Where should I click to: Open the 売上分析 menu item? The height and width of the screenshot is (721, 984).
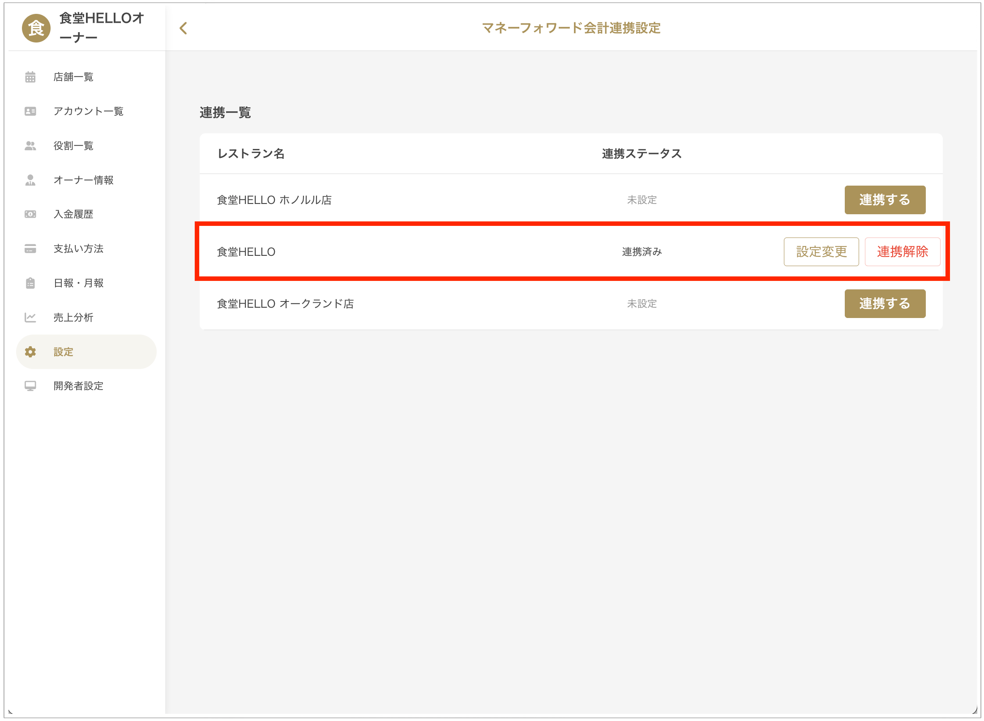tap(73, 318)
